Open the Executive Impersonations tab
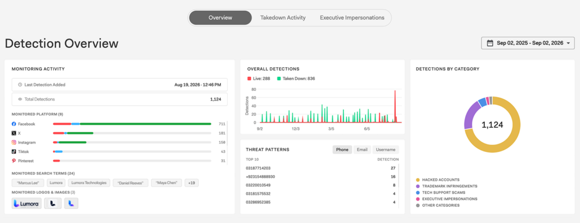Viewport: 580px width, 223px height. pos(352,18)
